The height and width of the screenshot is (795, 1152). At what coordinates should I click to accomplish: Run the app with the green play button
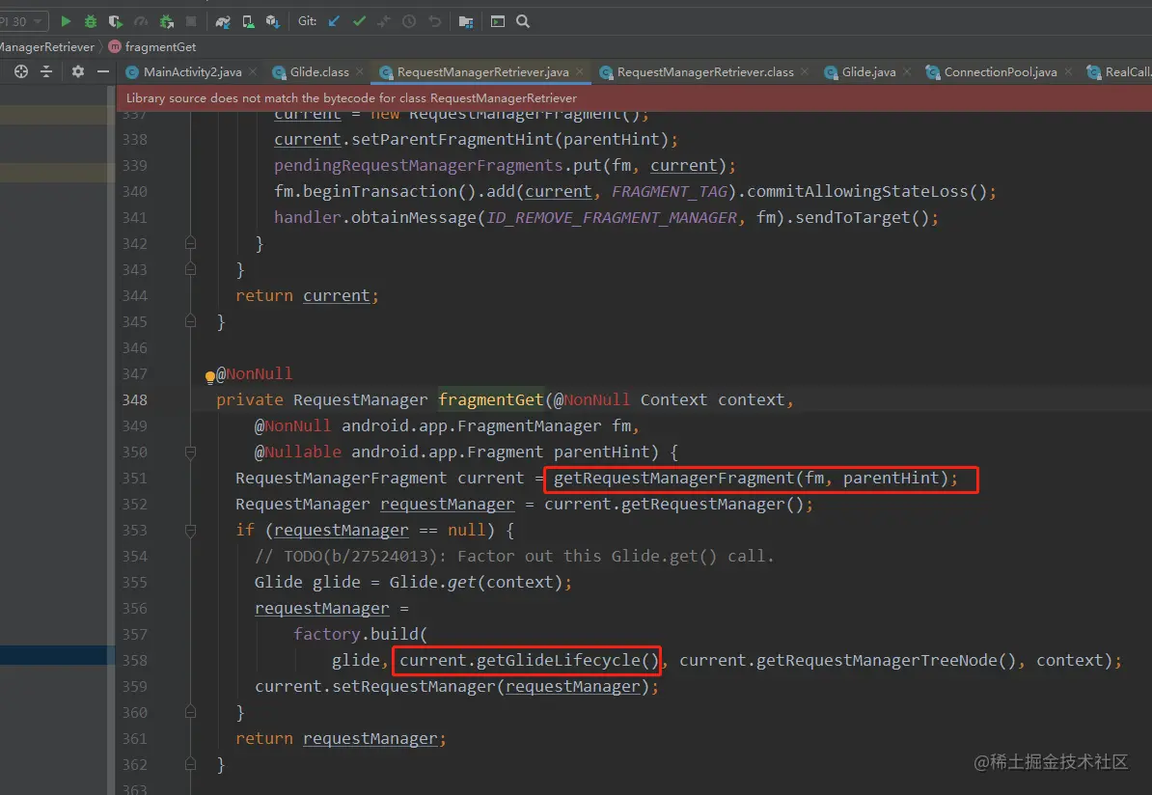(x=66, y=21)
